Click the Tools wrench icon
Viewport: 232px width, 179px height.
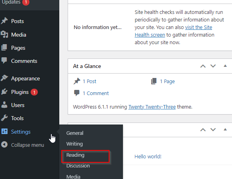point(4,118)
